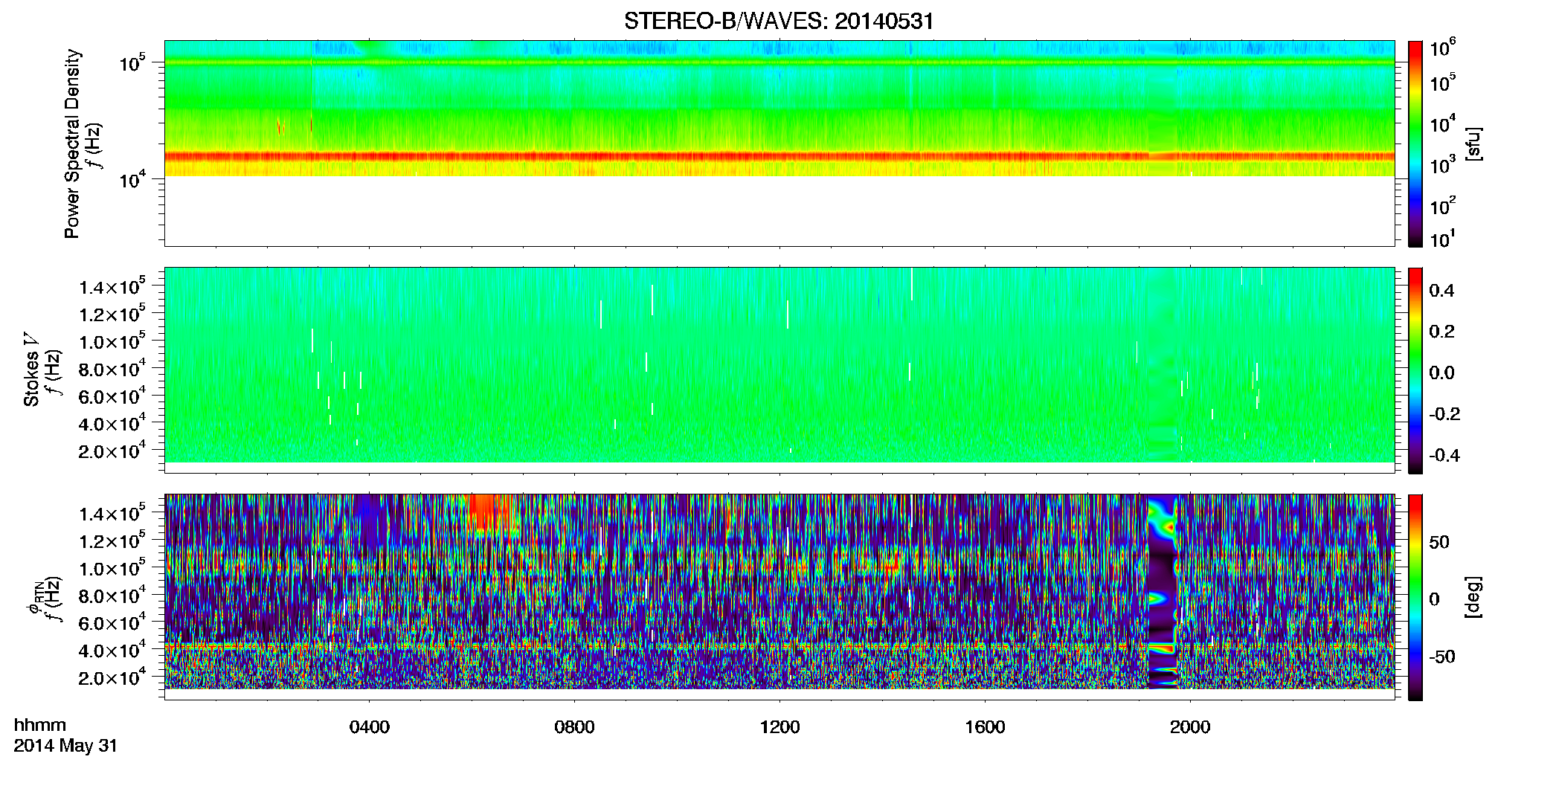The image size is (1559, 803).
Task: Click the top colorbar's 10^6 label
Action: [x=1443, y=48]
